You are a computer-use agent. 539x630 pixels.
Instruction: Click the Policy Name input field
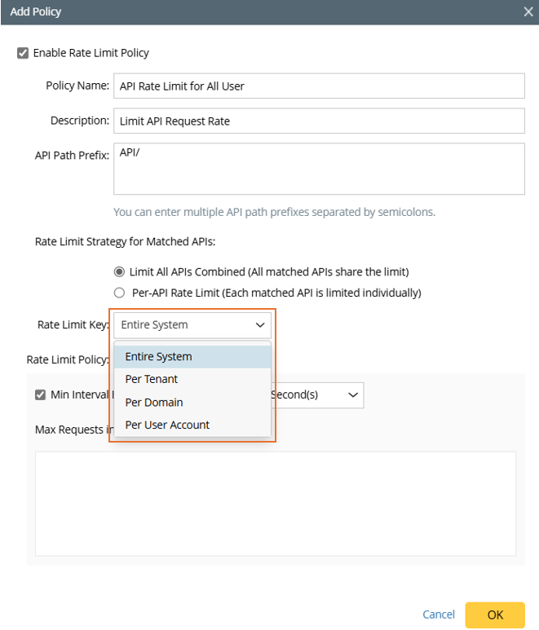317,86
